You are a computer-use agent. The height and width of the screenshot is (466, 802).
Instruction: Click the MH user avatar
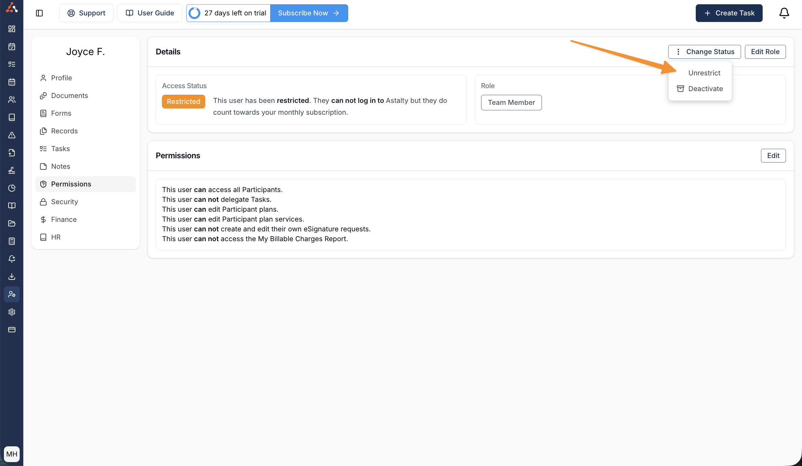(x=12, y=454)
